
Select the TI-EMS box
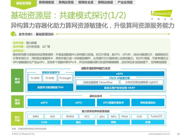[x=50, y=78]
